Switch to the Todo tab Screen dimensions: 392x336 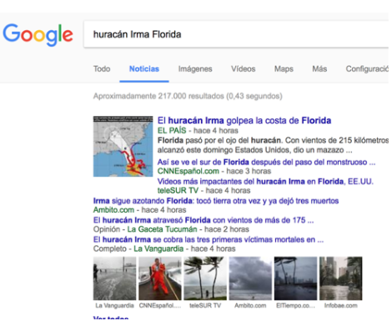[x=102, y=69]
